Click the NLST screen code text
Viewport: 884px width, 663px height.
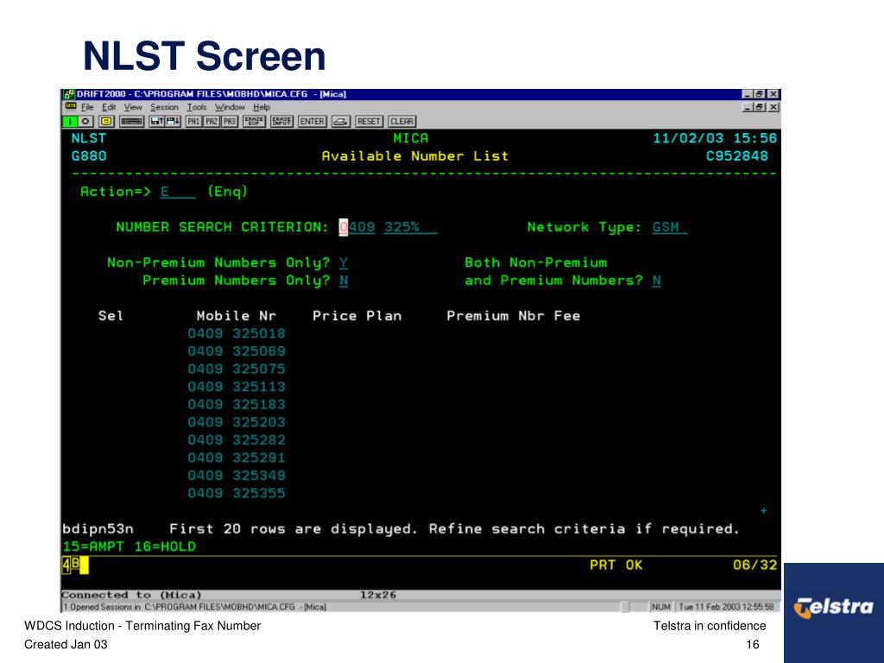pyautogui.click(x=89, y=138)
